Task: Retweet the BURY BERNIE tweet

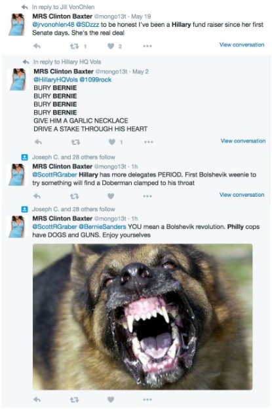Action: tap(75, 142)
